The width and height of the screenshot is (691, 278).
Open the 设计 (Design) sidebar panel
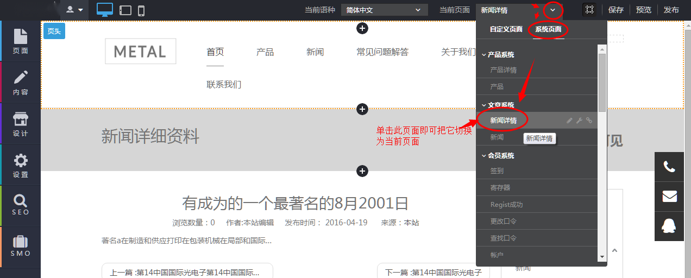click(x=21, y=124)
